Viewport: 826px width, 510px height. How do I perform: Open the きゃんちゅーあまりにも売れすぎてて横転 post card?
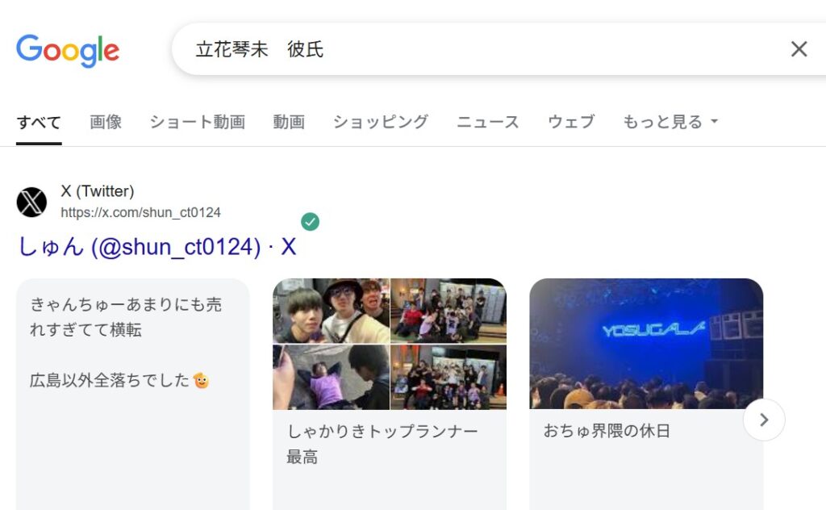tap(133, 394)
